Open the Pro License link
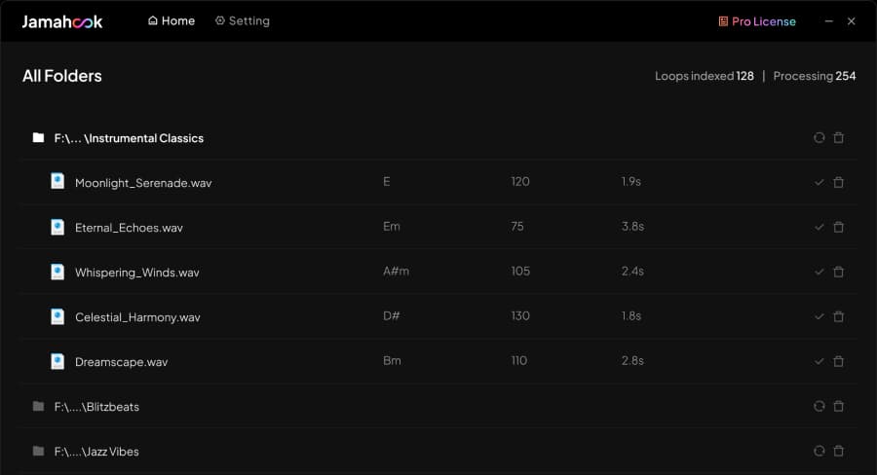The image size is (877, 475). pos(757,21)
